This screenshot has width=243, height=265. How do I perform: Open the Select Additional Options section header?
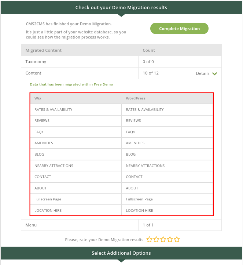coord(121,253)
